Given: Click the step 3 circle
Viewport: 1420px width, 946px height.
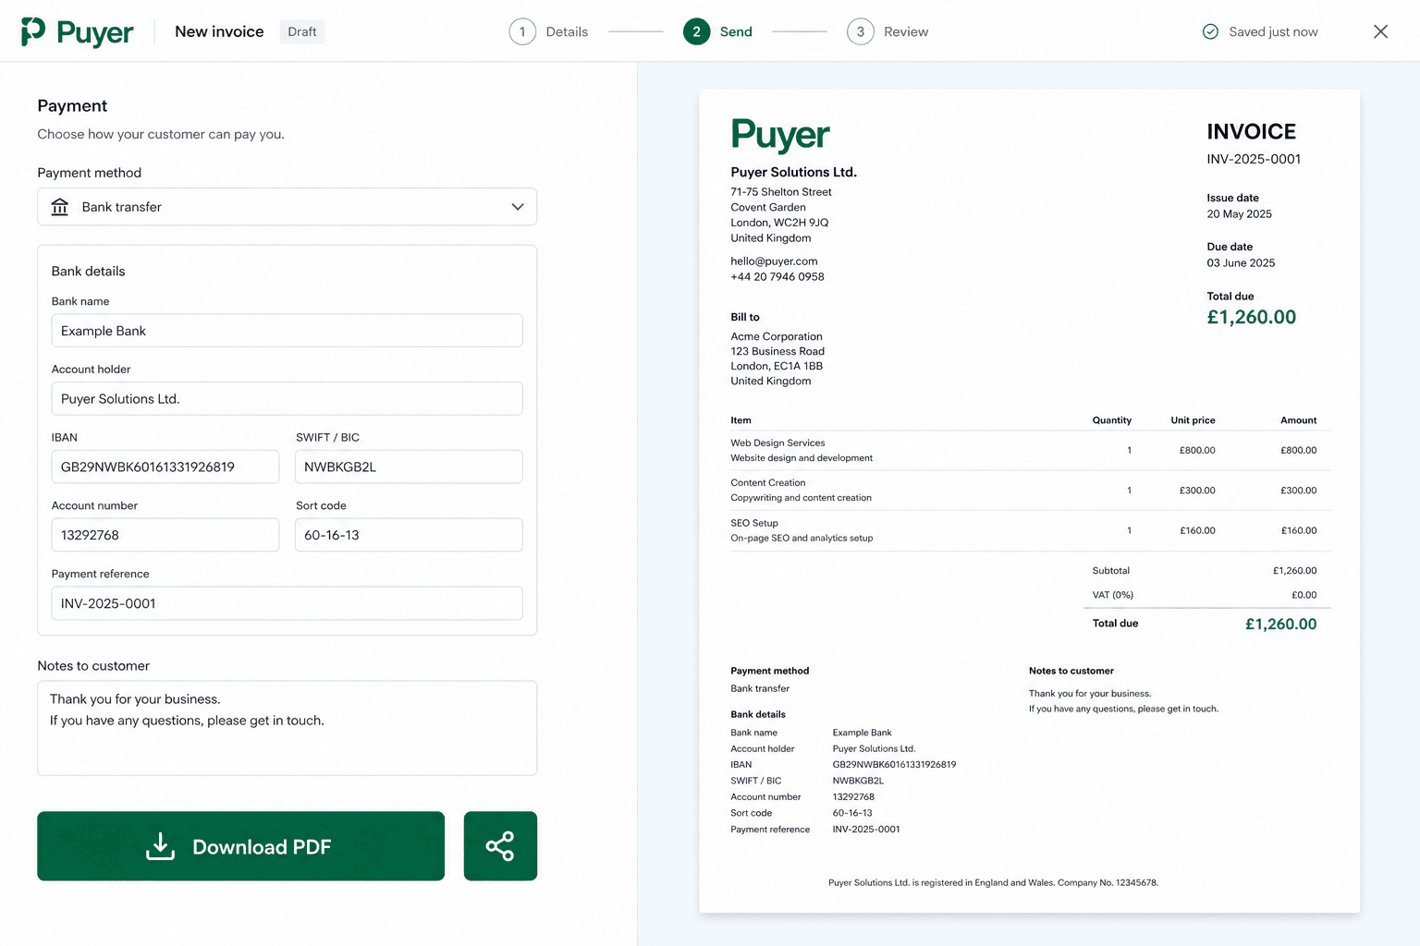Looking at the screenshot, I should tap(861, 31).
